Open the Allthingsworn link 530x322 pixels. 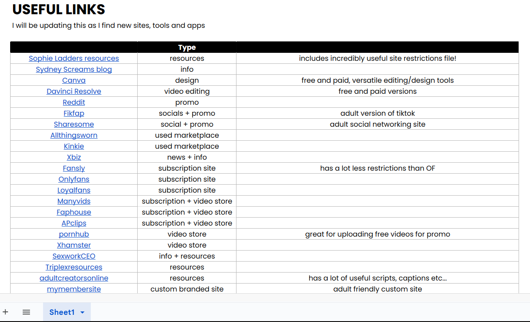pyautogui.click(x=74, y=135)
